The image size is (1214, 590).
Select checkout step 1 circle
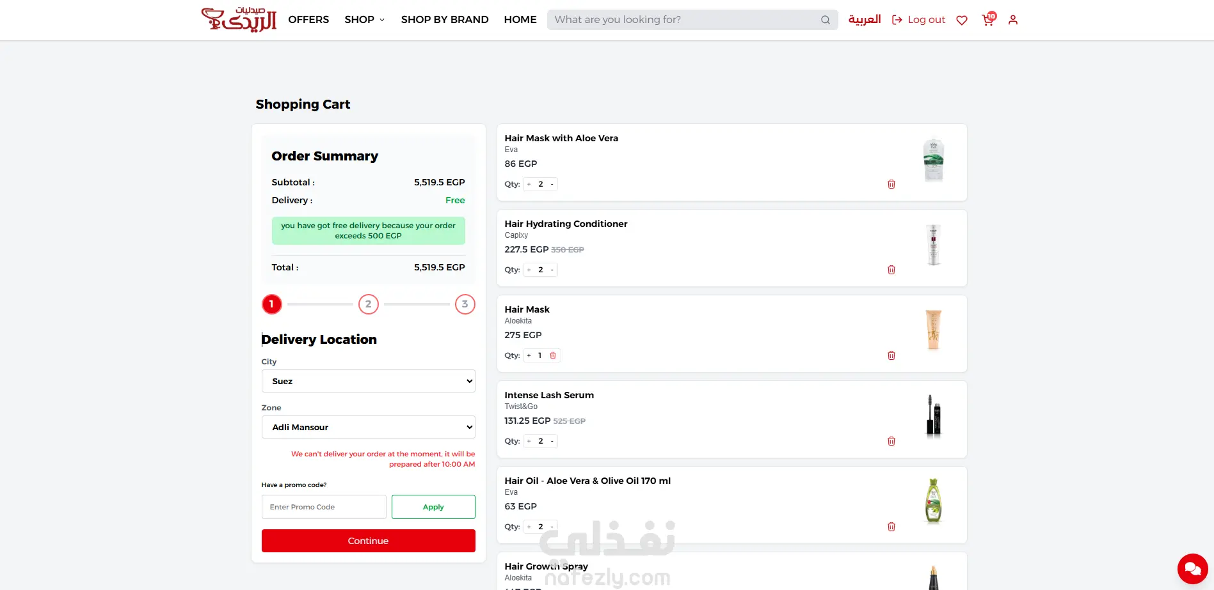pyautogui.click(x=271, y=304)
